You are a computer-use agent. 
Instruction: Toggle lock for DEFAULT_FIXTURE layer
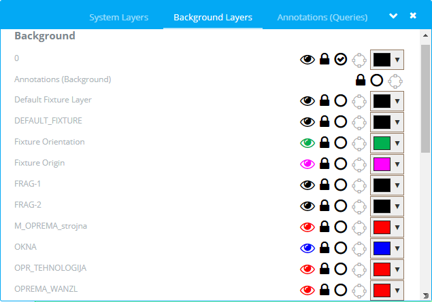(325, 121)
